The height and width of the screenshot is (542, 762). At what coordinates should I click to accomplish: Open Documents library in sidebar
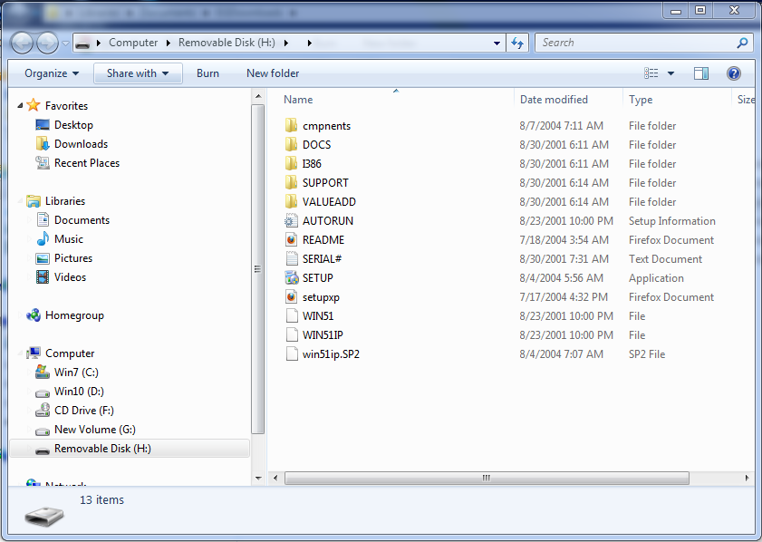[82, 219]
